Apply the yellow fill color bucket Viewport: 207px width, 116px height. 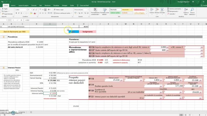point(31,13)
